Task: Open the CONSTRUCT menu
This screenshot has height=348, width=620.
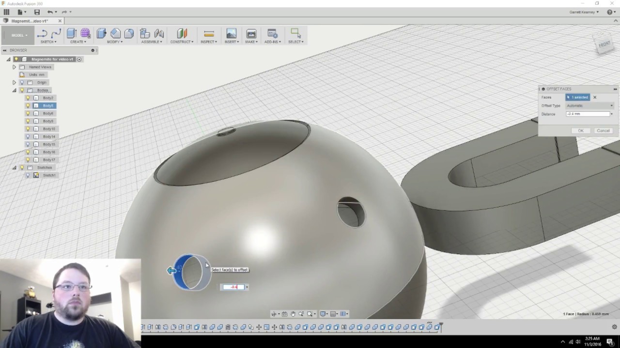Action: [x=182, y=42]
